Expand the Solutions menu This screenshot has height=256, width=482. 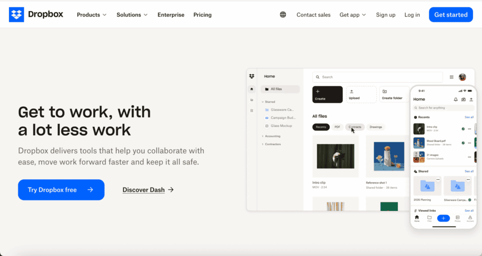coord(132,15)
